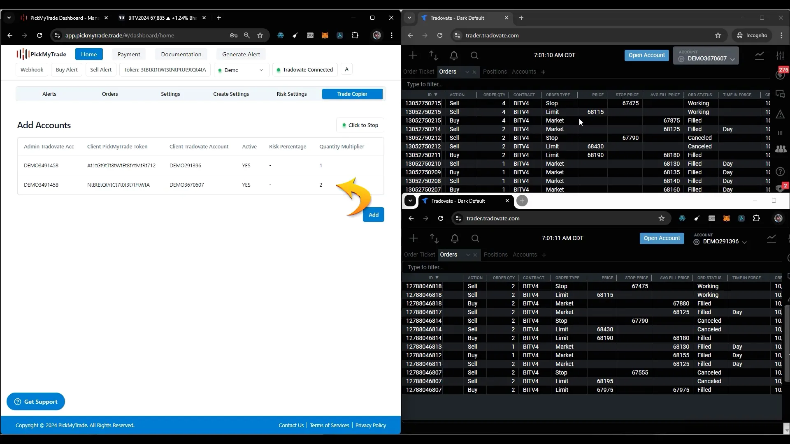Click the Generate Alert button
This screenshot has width=790, height=444.
click(x=241, y=54)
